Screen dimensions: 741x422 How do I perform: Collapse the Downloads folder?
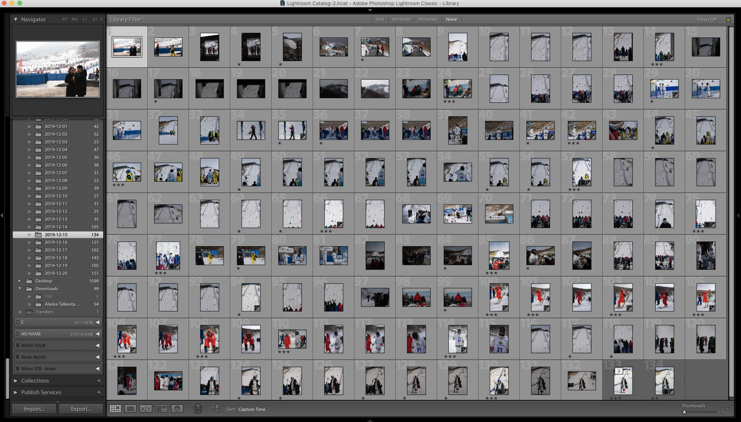(20, 288)
